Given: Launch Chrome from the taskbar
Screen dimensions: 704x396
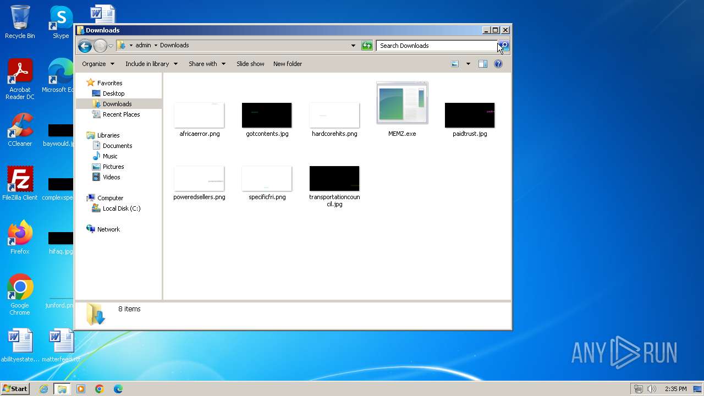Looking at the screenshot, I should (x=100, y=389).
